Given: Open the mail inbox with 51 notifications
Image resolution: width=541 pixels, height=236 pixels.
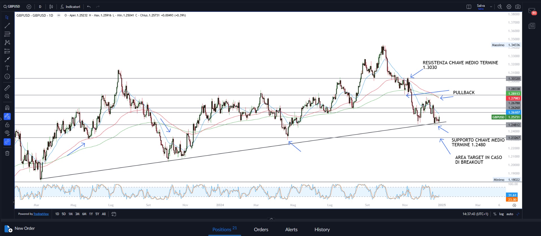Looking at the screenshot, I should pyautogui.click(x=532, y=11).
